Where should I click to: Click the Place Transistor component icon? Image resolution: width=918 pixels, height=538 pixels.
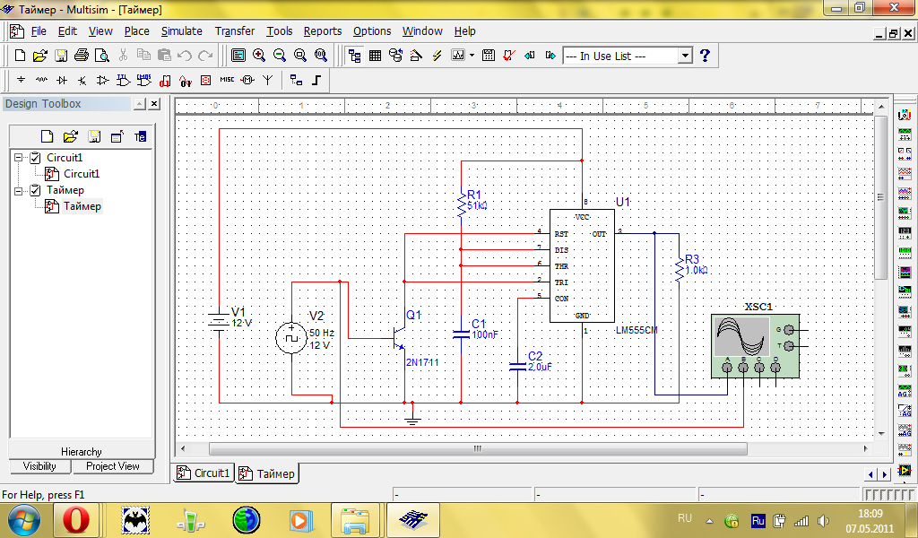82,80
